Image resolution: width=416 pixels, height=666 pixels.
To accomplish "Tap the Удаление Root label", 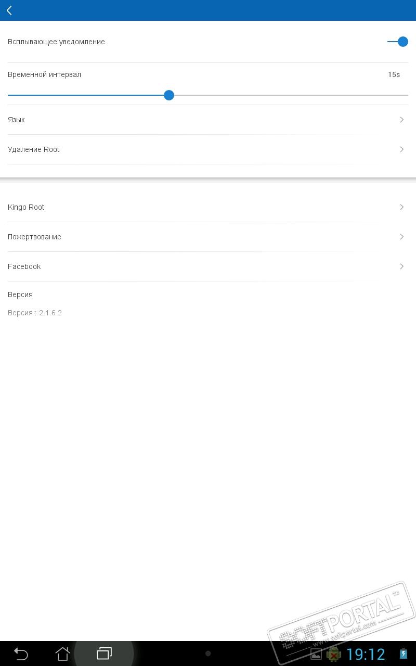I will pos(34,149).
